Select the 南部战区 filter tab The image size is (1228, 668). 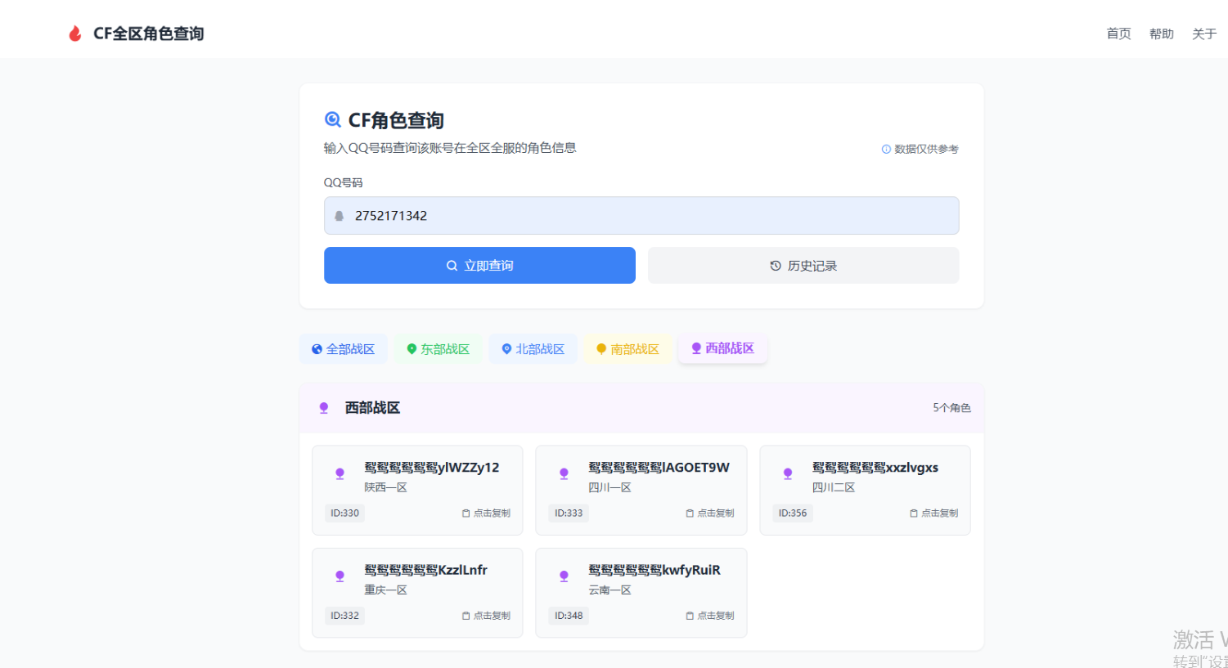pyautogui.click(x=627, y=349)
